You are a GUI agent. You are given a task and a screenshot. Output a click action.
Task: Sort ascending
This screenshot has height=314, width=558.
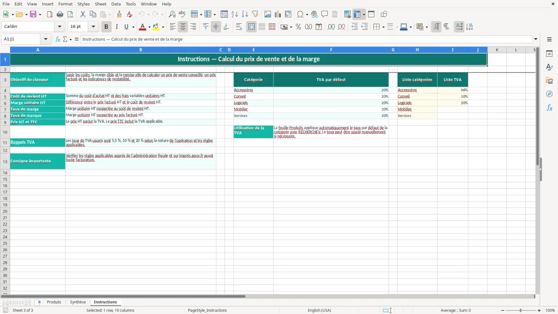point(234,14)
